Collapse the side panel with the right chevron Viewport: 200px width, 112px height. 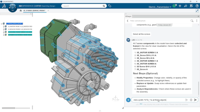point(126,14)
